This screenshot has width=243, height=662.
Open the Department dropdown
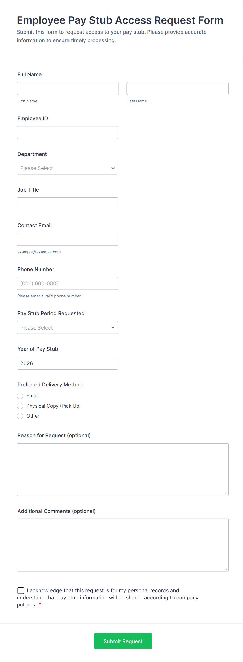click(67, 168)
